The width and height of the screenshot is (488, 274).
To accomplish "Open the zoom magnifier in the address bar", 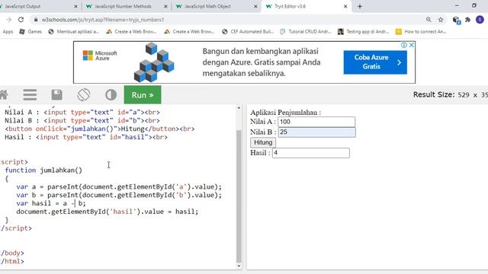I will 429,20.
